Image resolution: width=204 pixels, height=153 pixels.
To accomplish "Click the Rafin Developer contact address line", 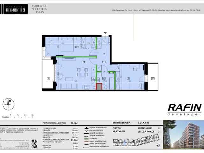I will (x=156, y=10).
